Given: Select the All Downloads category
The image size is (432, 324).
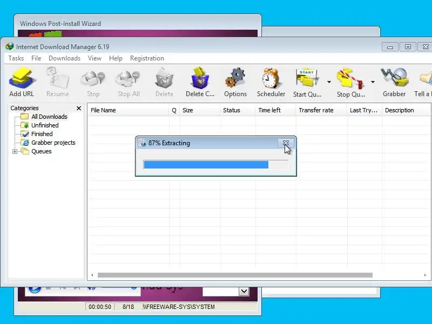Looking at the screenshot, I should [x=49, y=117].
